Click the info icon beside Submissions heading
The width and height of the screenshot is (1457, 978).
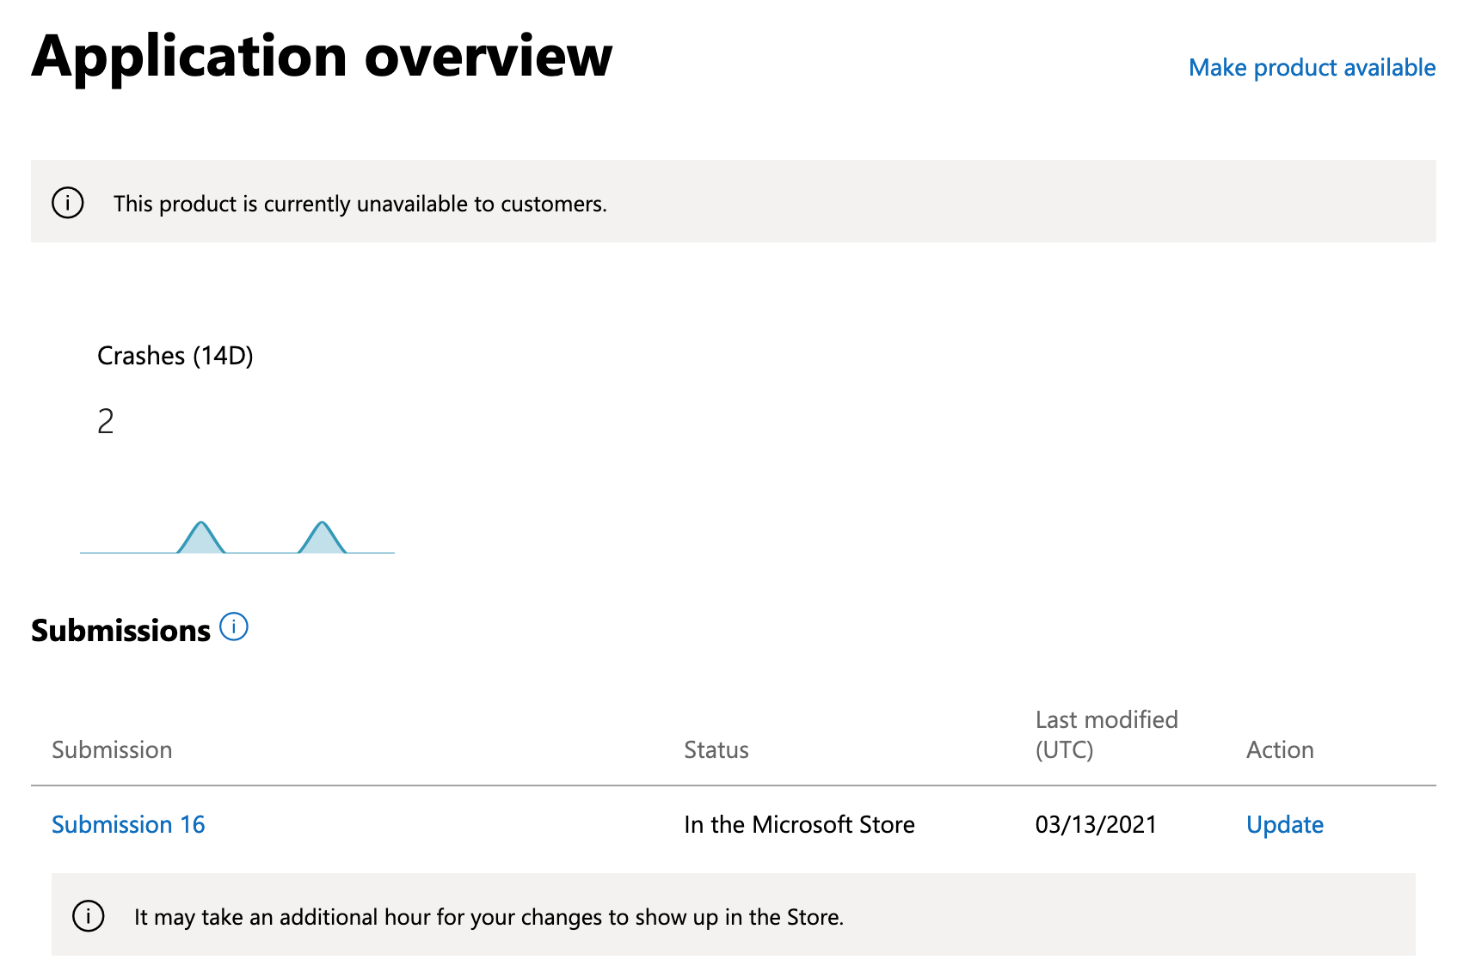coord(234,627)
